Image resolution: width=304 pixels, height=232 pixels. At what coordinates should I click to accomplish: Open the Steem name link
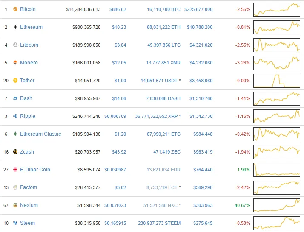(x=28, y=223)
